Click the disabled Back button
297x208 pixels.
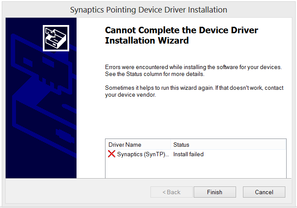point(172,192)
